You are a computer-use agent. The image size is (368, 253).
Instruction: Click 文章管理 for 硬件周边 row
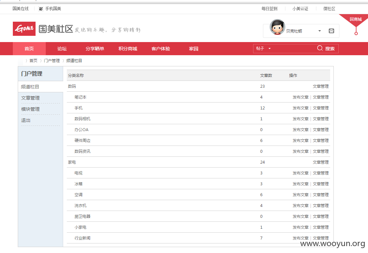tap(321, 141)
